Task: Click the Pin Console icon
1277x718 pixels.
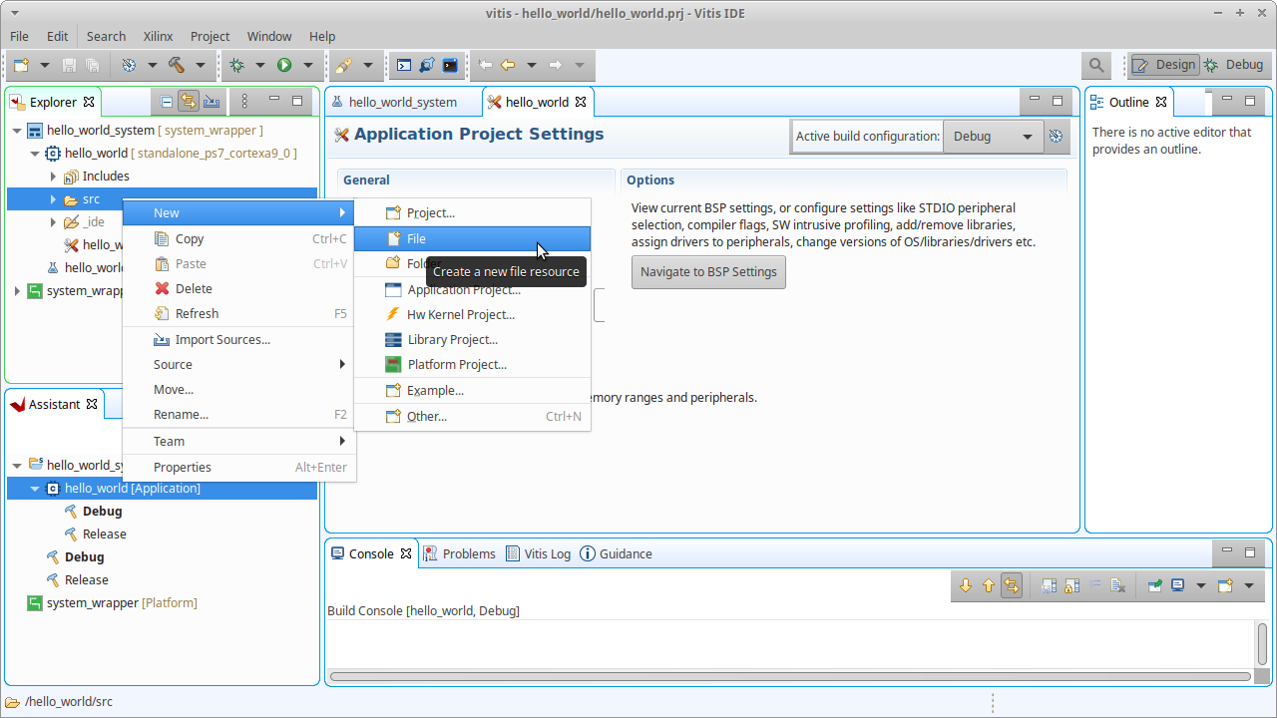Action: point(1154,585)
